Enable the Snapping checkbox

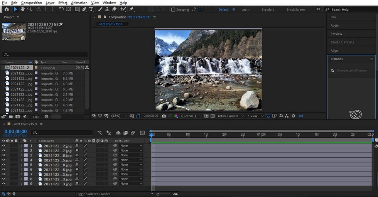pyautogui.click(x=173, y=10)
